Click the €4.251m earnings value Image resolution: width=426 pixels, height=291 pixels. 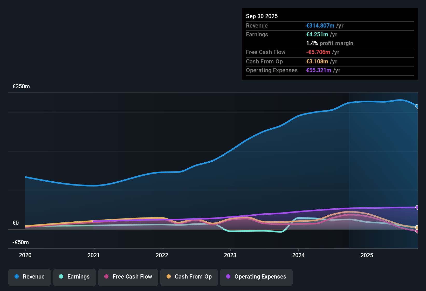tap(317, 35)
